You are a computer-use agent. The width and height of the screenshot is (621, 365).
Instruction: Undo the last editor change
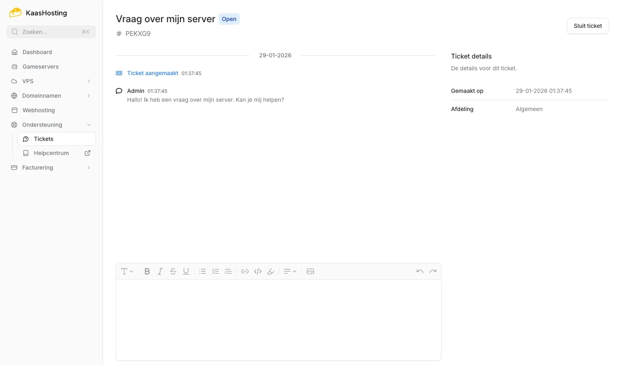click(420, 271)
